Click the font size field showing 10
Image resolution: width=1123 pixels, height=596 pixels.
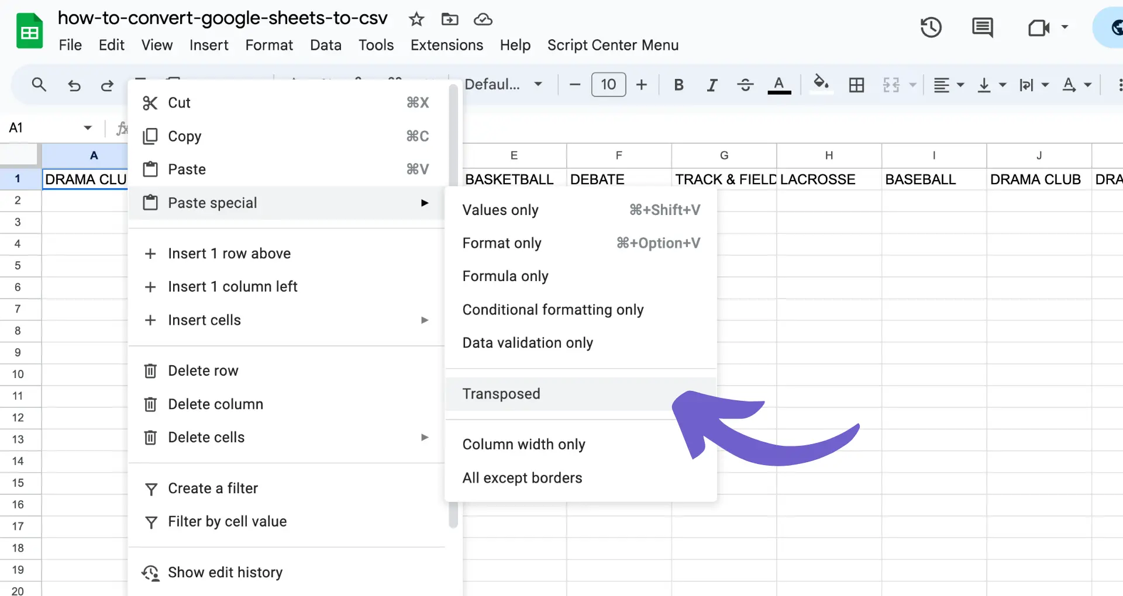tap(608, 85)
